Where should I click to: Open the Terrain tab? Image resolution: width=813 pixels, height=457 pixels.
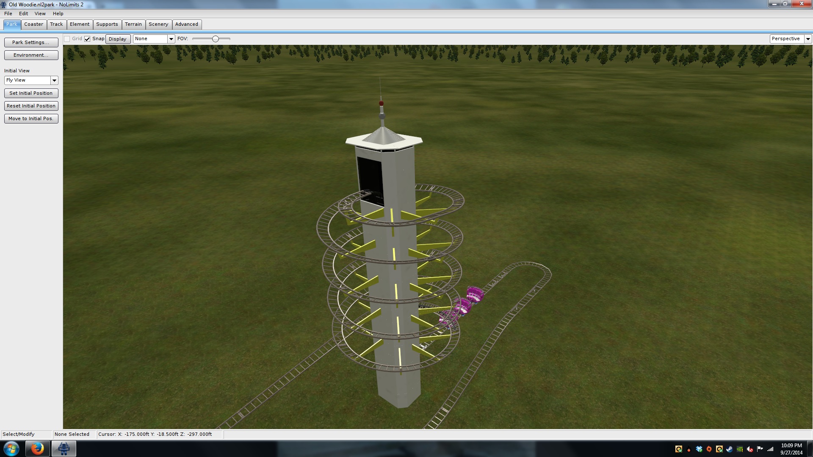133,24
